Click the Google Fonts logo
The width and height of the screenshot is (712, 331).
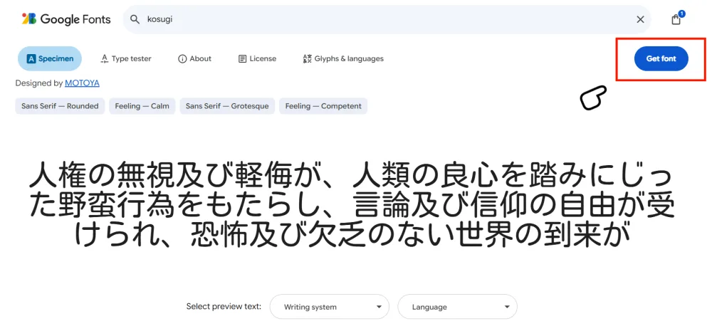pyautogui.click(x=66, y=19)
